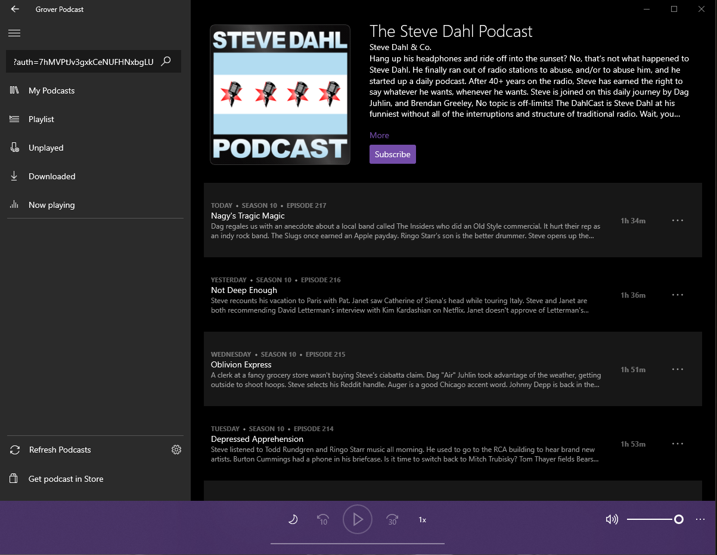
Task: Click the Now playing bars icon
Action: 15,205
